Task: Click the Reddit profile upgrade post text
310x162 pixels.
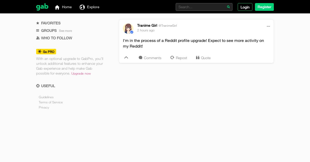Action: coord(193,43)
